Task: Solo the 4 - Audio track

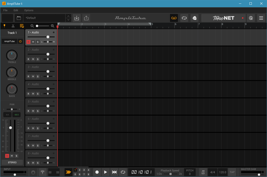Action: 38,94
